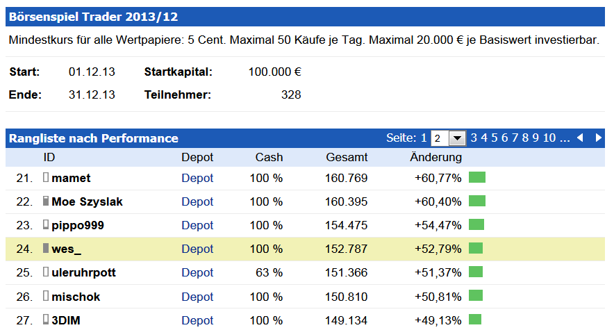
Task: Go to ranking page 10
Action: click(x=549, y=138)
